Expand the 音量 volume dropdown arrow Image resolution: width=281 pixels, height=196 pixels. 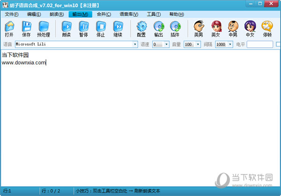tap(198, 45)
